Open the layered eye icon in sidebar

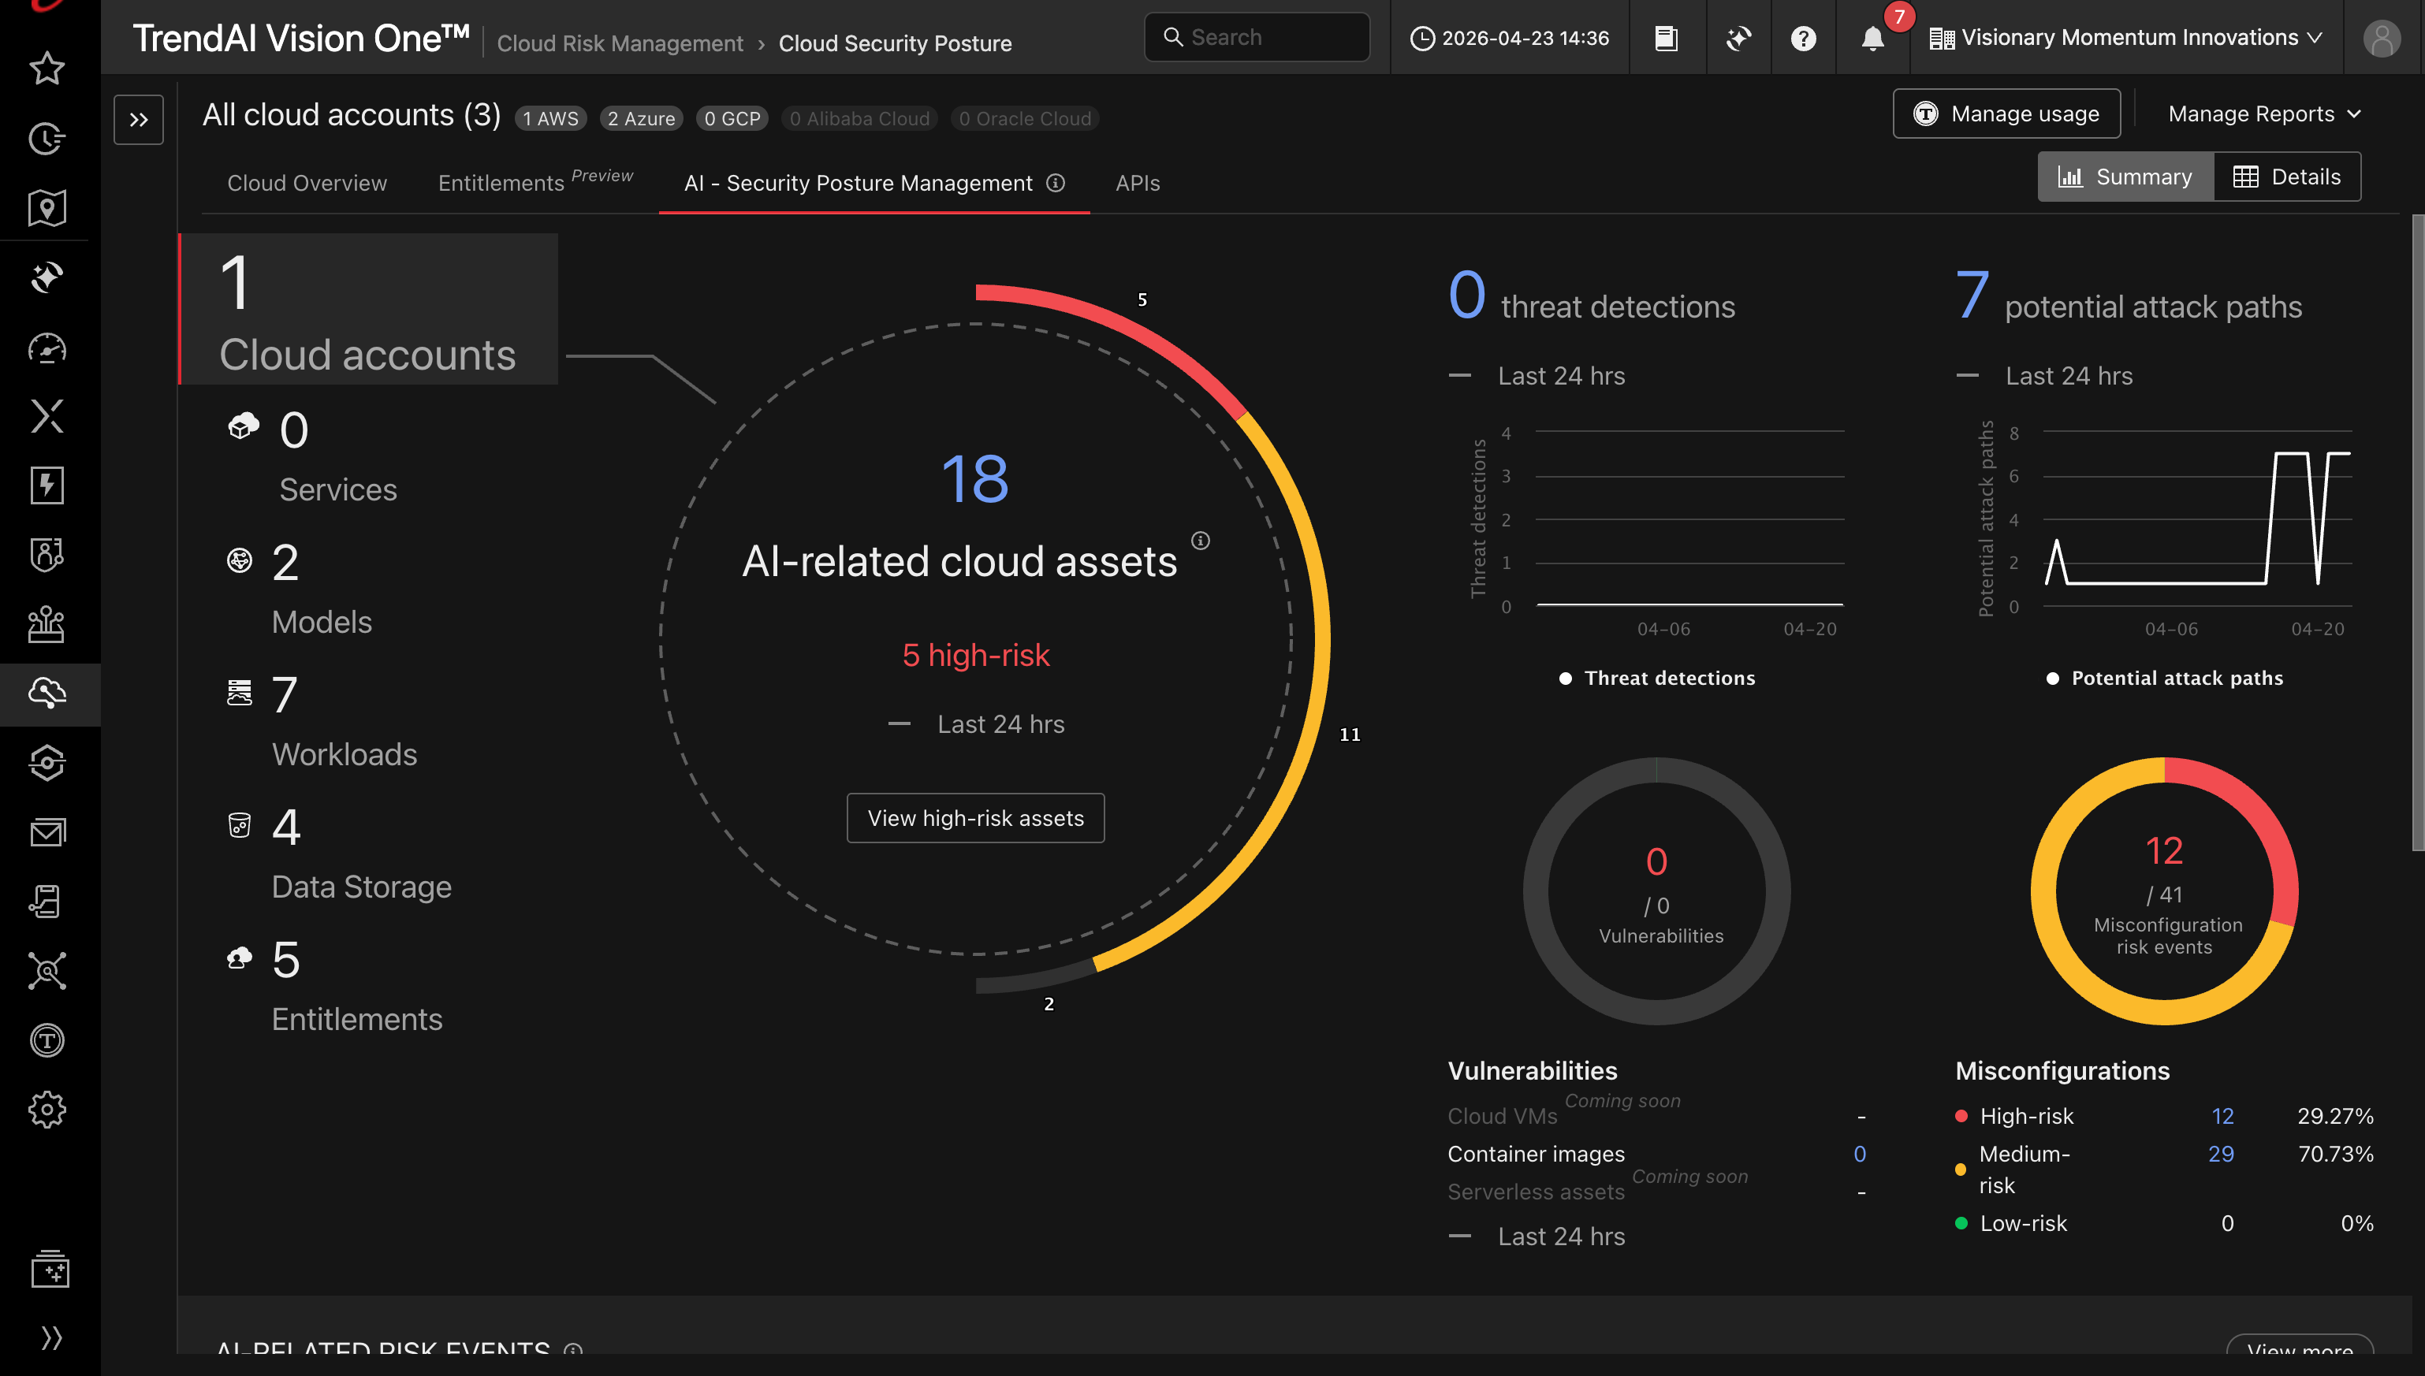point(47,764)
